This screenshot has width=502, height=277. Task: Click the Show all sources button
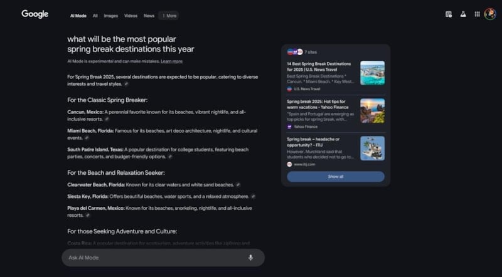point(335,177)
